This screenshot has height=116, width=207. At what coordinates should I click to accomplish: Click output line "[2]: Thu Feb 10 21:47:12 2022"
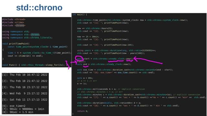coord(25,81)
